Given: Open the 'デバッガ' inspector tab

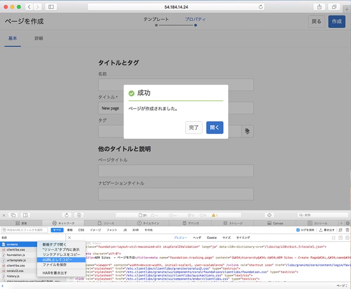Looking at the screenshot, I should point(190,223).
